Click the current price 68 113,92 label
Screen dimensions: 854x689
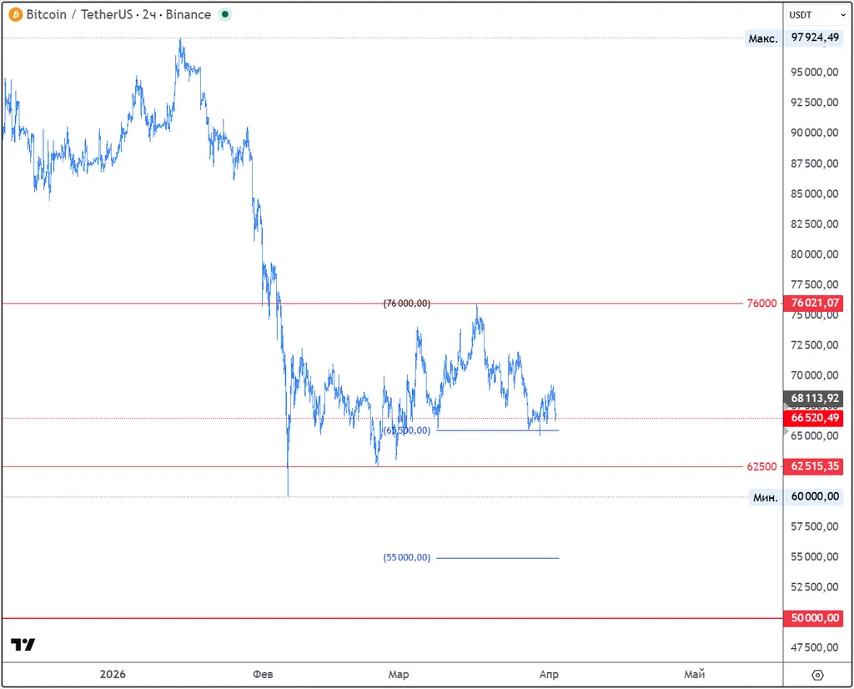tap(815, 399)
